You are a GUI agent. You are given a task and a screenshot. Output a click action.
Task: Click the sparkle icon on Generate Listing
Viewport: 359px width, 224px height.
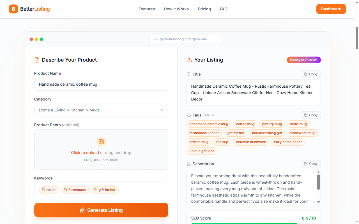(82, 210)
